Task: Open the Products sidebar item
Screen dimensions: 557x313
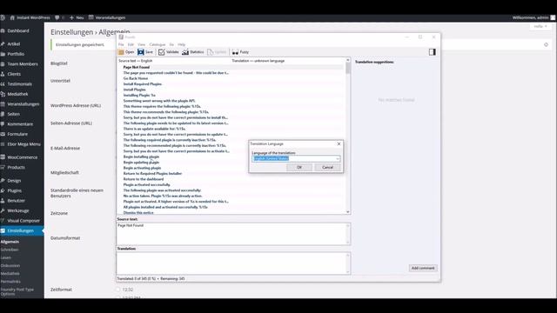Action: tap(22, 168)
